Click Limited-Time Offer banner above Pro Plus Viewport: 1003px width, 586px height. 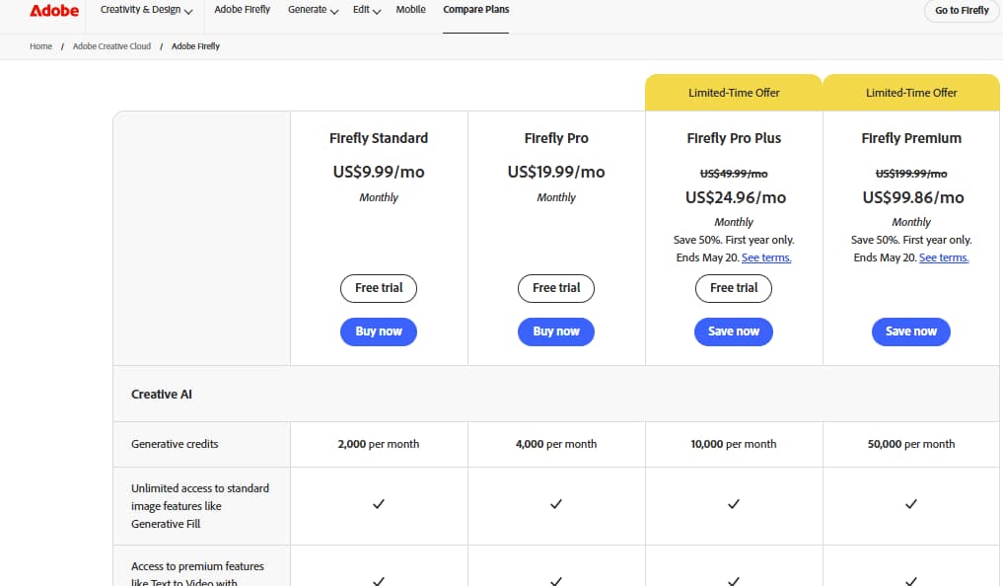click(x=734, y=93)
